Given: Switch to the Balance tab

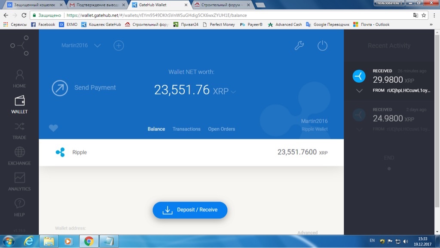Looking at the screenshot, I should [x=156, y=129].
